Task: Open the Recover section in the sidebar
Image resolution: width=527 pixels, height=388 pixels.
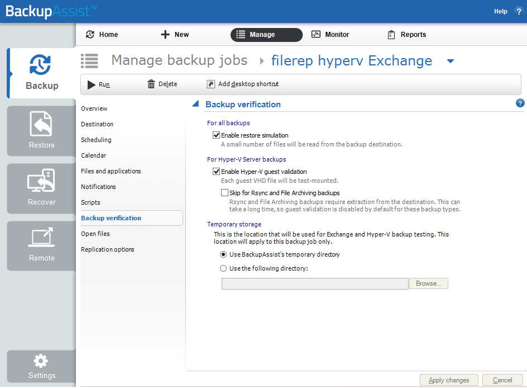Action: point(41,188)
